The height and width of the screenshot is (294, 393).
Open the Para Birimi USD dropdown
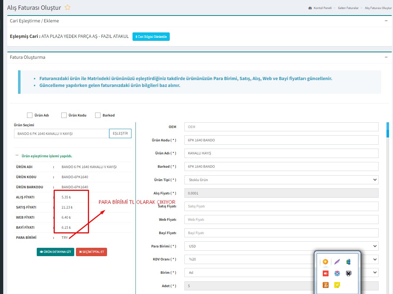point(281,246)
